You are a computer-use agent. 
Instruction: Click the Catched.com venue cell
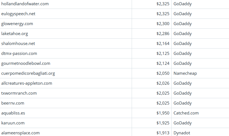click(186, 113)
